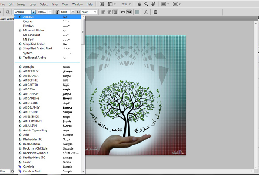Click the canvas vertical scroll-up arrow

point(256,24)
